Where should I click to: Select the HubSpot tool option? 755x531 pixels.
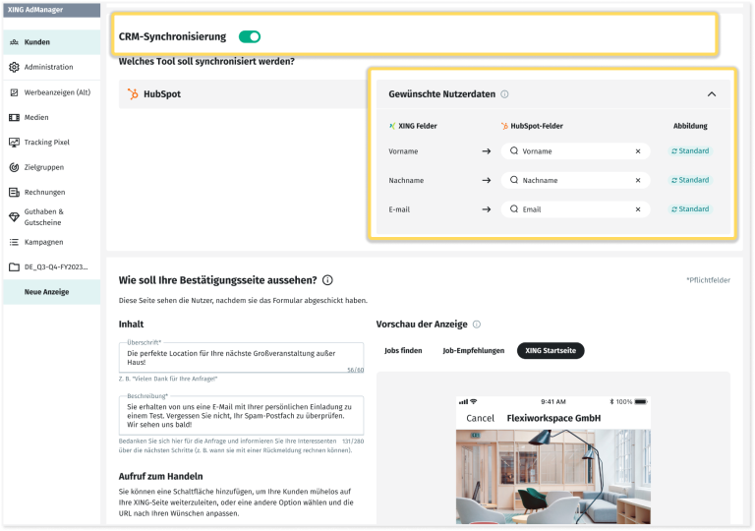(x=244, y=94)
